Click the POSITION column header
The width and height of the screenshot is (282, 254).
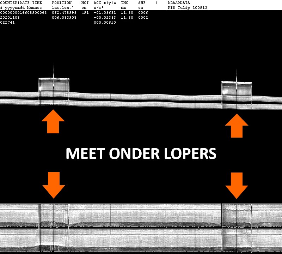62,2
